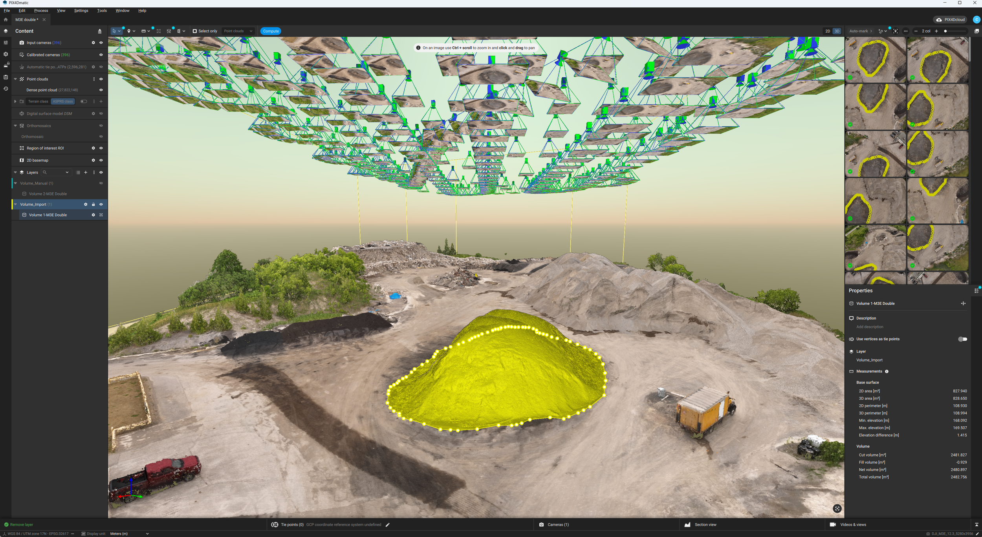The width and height of the screenshot is (982, 537).
Task: Open the Process menu
Action: tap(41, 11)
